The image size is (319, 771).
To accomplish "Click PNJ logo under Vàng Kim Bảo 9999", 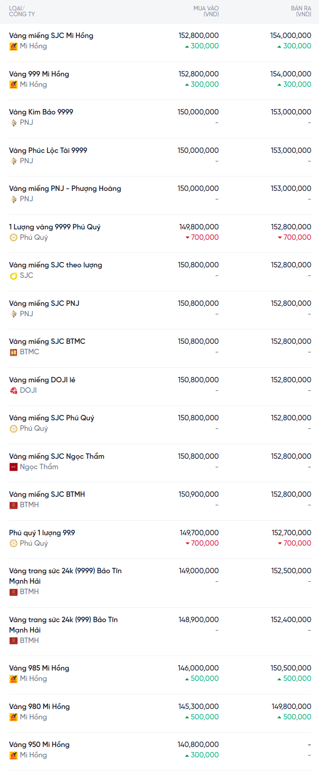I will click(14, 123).
